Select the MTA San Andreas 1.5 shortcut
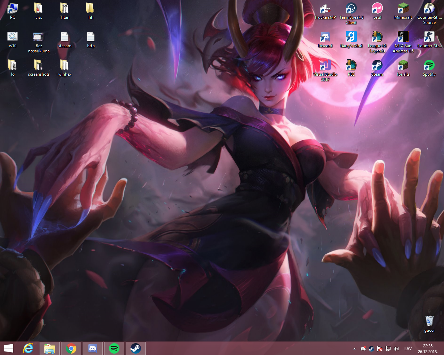The image size is (444, 355). [x=403, y=42]
